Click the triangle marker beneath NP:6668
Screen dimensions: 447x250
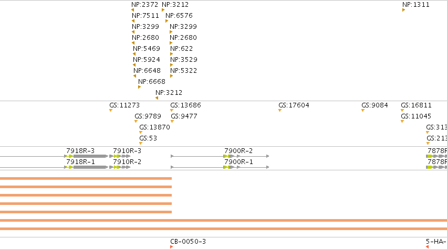(139, 87)
